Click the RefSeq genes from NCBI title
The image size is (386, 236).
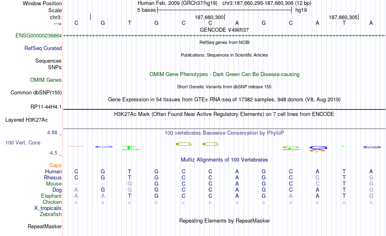tap(224, 42)
